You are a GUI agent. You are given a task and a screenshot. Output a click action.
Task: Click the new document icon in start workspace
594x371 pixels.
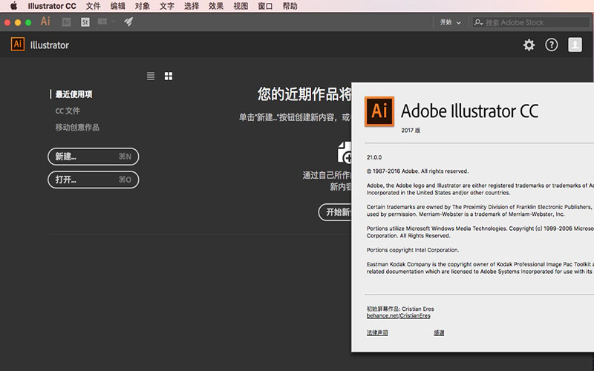point(345,153)
